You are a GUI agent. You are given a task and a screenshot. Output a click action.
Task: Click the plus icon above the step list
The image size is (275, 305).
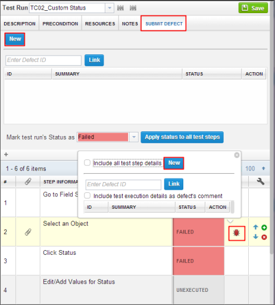tap(6, 155)
